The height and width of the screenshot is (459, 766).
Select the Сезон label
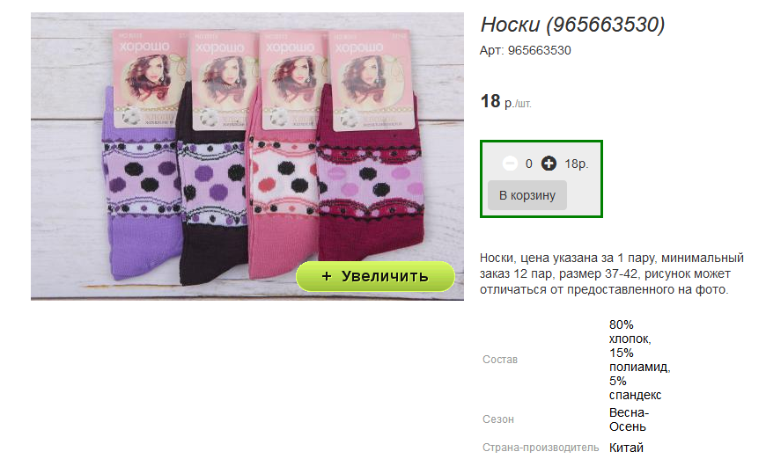pyautogui.click(x=497, y=419)
